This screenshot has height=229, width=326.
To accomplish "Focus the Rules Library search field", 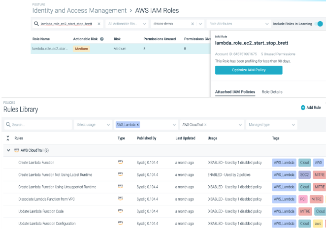I will pos(38,125).
